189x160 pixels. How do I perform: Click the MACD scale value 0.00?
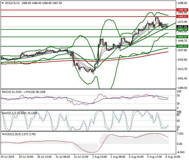point(180,144)
